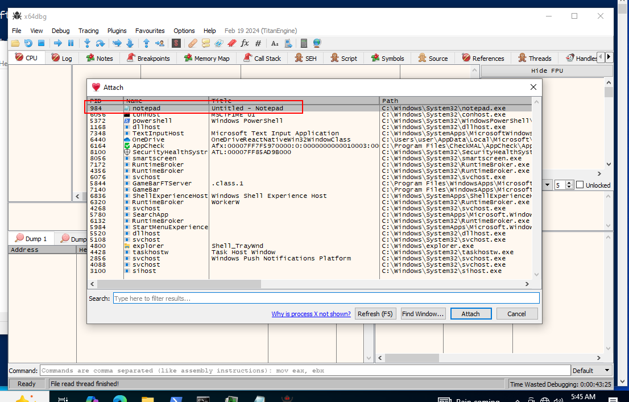Open the dropdown left of value 5
The image size is (629, 402).
tap(547, 185)
